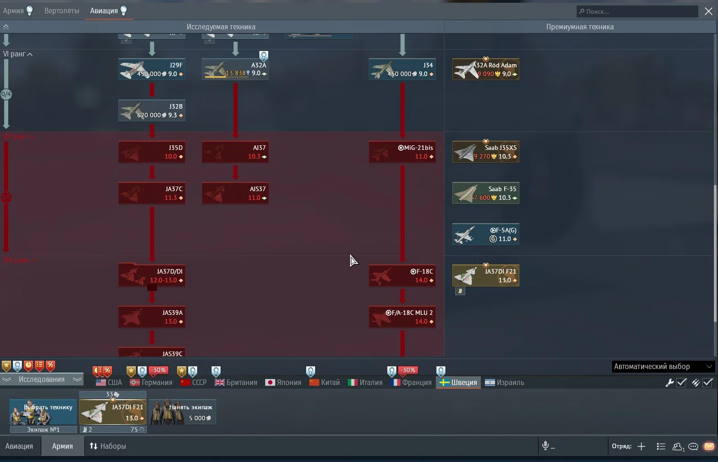The width and height of the screenshot is (718, 462).
Task: Select the Франция nation tab
Action: (411, 383)
